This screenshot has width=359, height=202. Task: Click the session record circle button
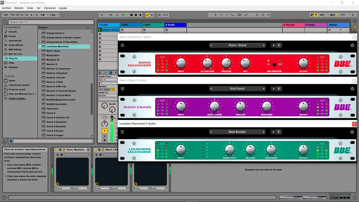point(159,15)
